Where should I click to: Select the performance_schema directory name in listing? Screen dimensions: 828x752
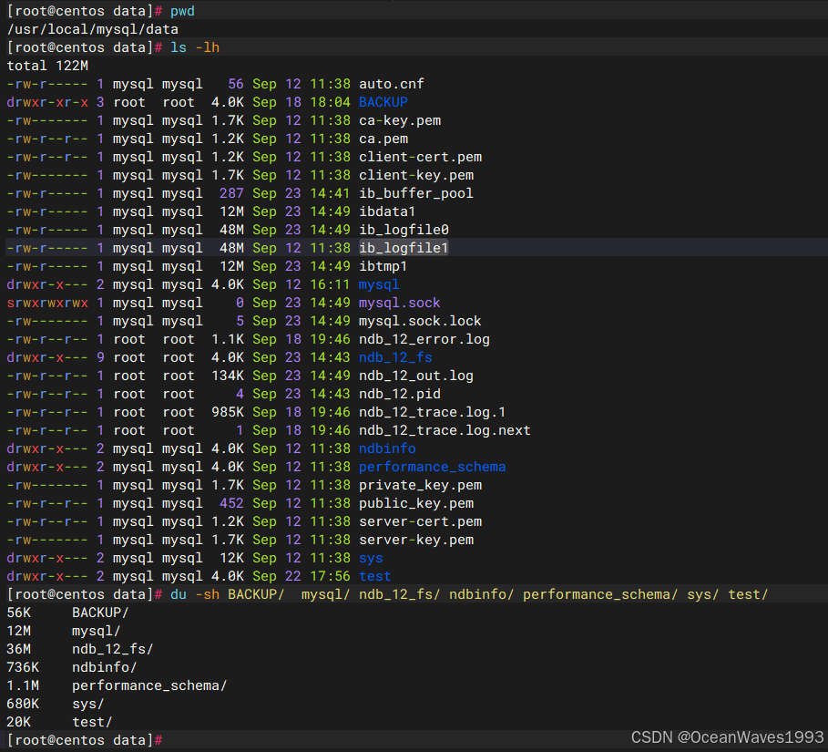click(x=433, y=467)
